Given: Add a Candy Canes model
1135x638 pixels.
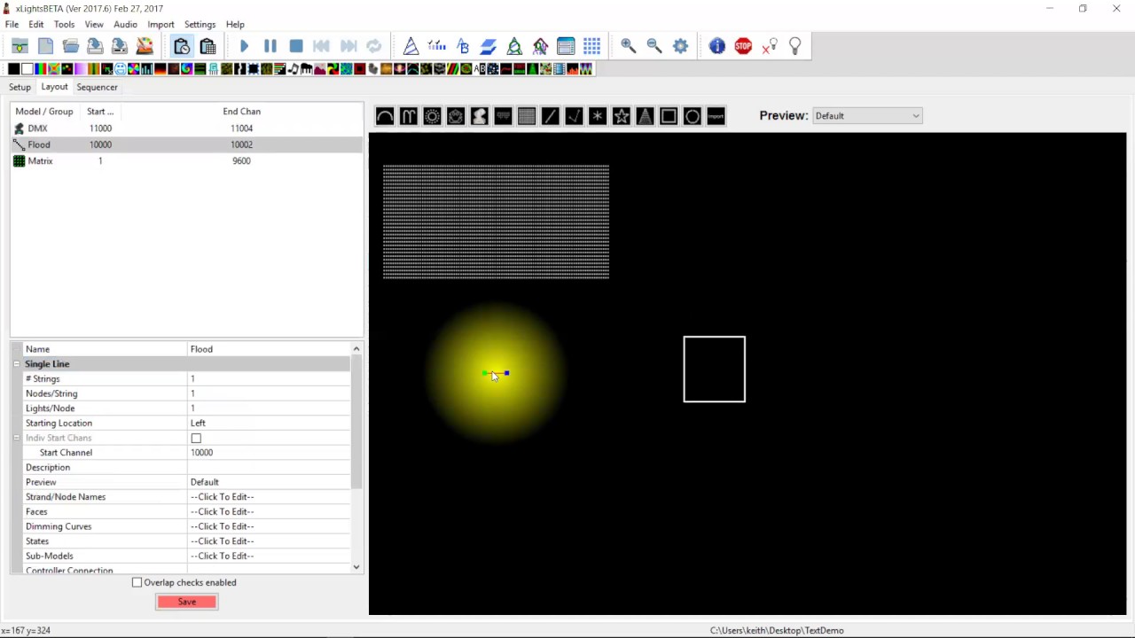Looking at the screenshot, I should (x=408, y=116).
